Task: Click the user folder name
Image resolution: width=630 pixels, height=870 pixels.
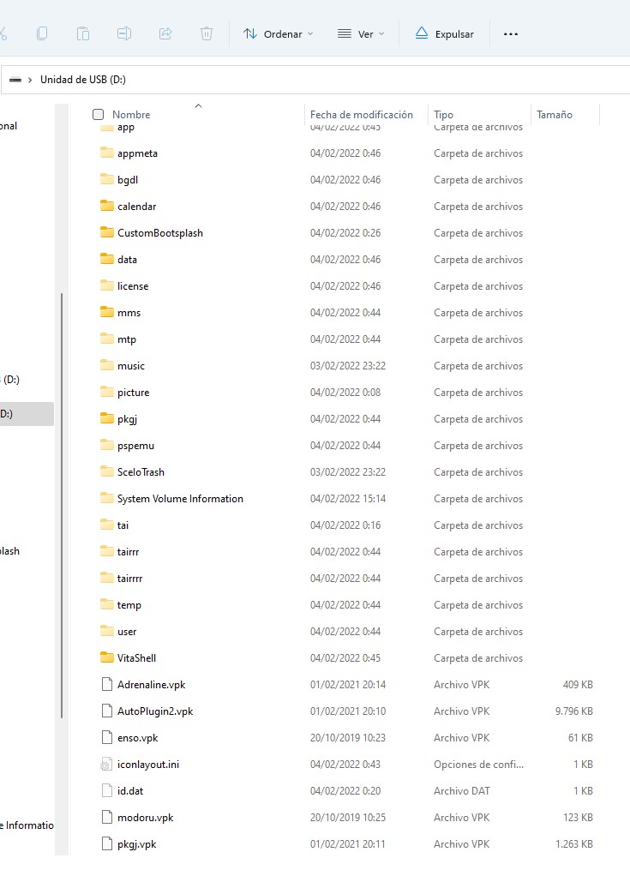Action: tap(127, 632)
